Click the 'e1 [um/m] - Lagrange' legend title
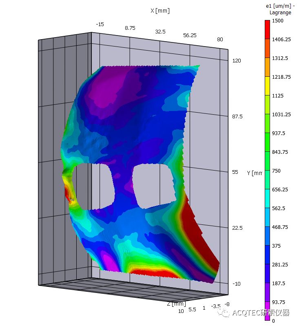This screenshot has width=299, height=326. 280,9
